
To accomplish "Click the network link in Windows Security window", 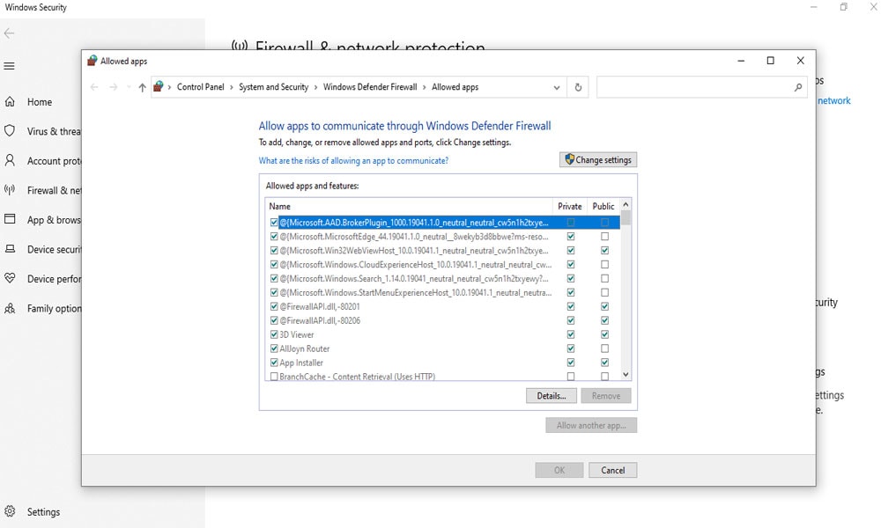I will [833, 100].
